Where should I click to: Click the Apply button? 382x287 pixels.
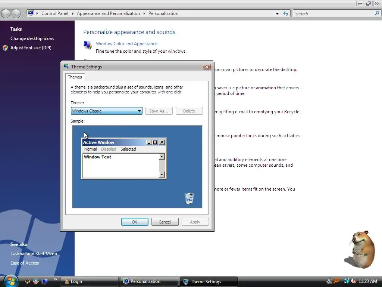point(195,222)
